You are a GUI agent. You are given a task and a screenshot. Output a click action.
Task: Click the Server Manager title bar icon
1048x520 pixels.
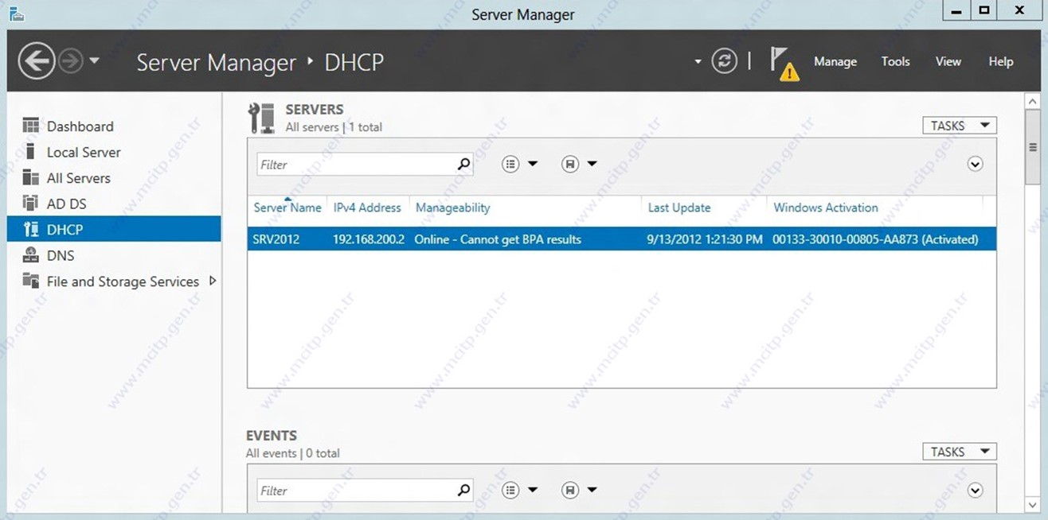(x=15, y=14)
